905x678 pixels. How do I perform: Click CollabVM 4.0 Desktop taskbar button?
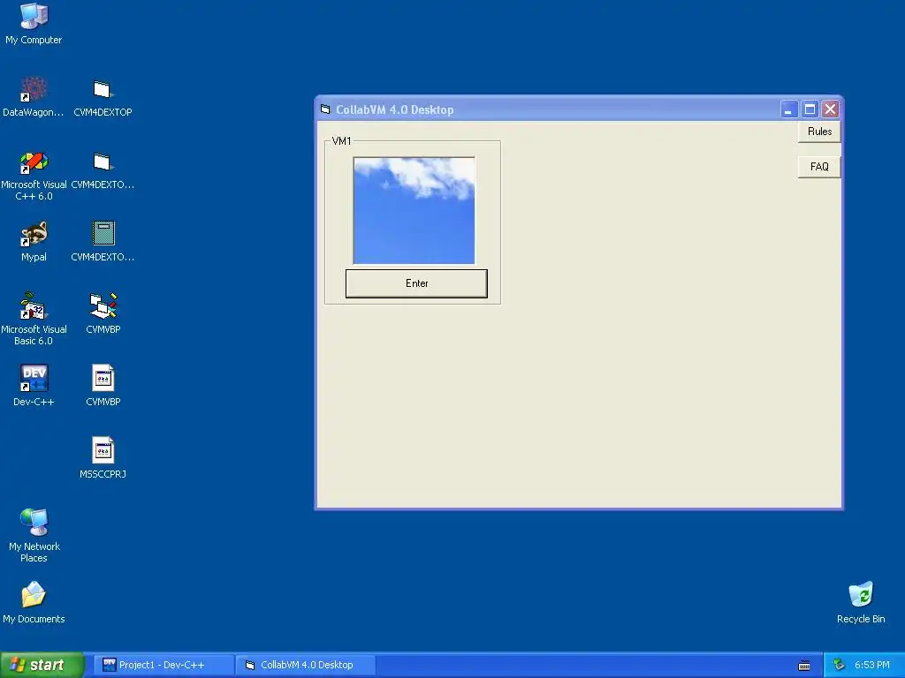[x=306, y=665]
